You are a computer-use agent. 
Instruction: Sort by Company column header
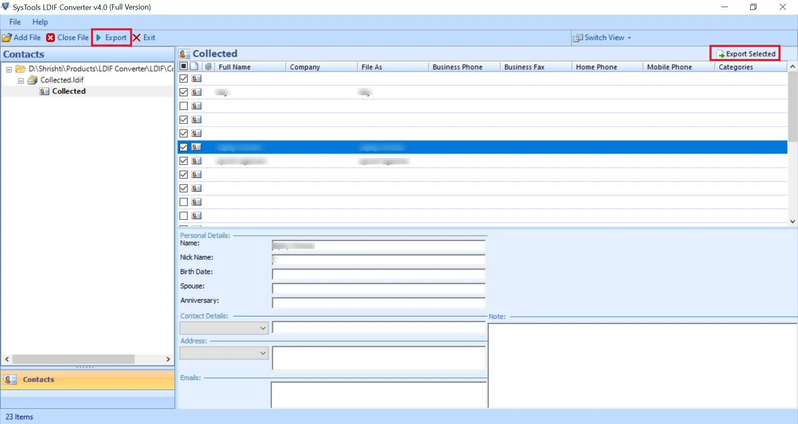322,67
